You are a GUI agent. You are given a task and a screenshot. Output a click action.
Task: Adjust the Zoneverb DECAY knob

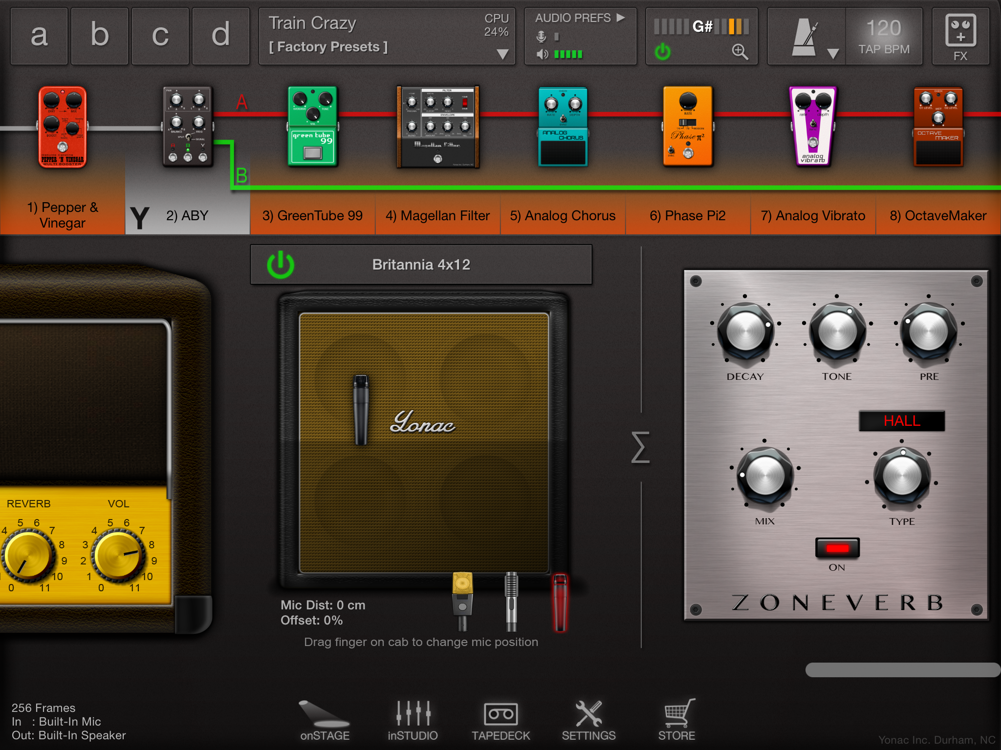pos(745,331)
